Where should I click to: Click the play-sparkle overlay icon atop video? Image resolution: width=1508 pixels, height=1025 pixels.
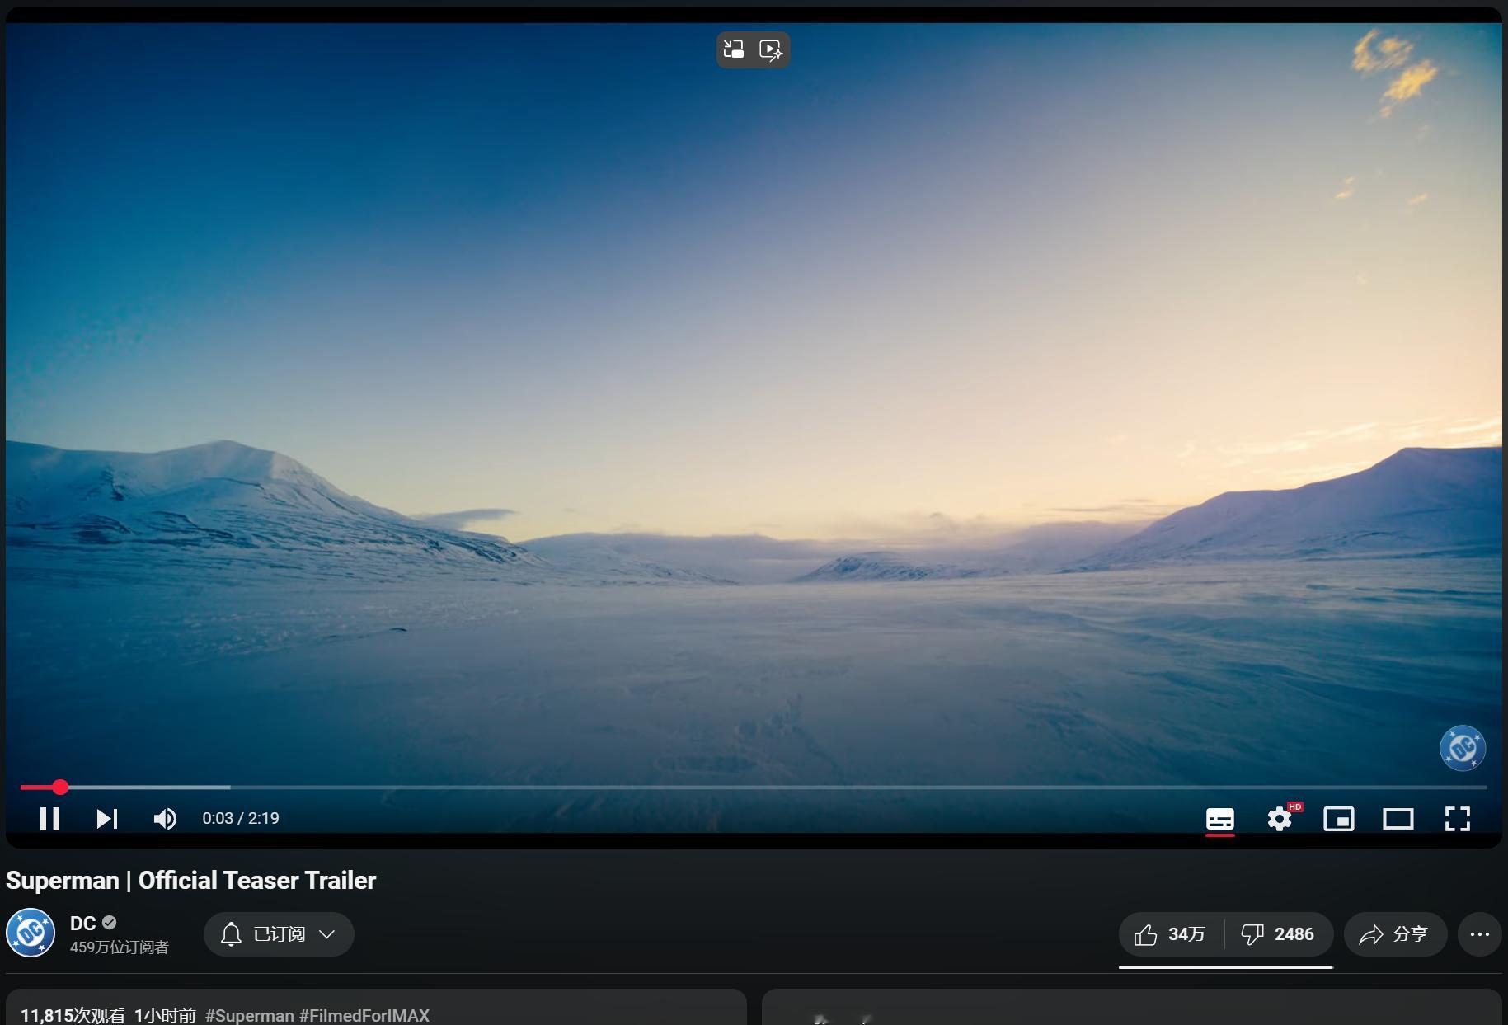click(771, 49)
